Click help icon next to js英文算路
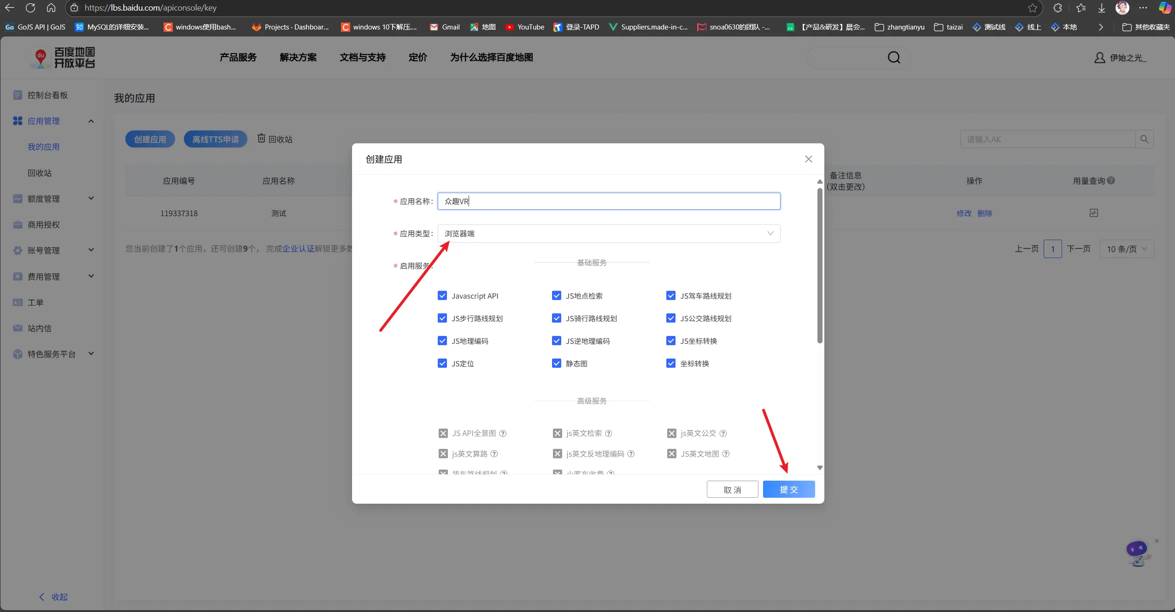 click(x=494, y=454)
